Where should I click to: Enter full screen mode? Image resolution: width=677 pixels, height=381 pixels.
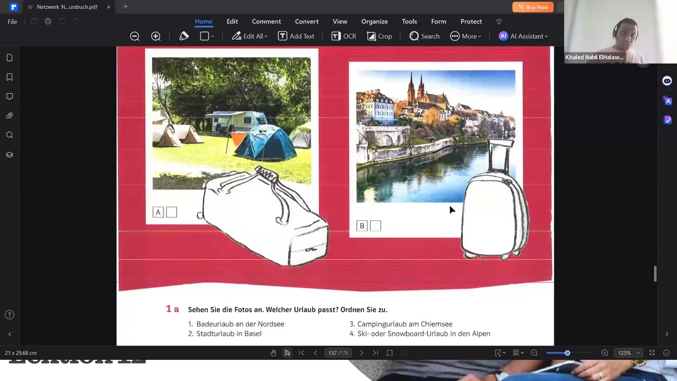tap(652, 353)
